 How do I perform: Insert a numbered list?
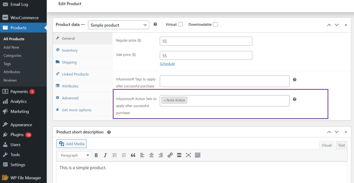pos(124,155)
